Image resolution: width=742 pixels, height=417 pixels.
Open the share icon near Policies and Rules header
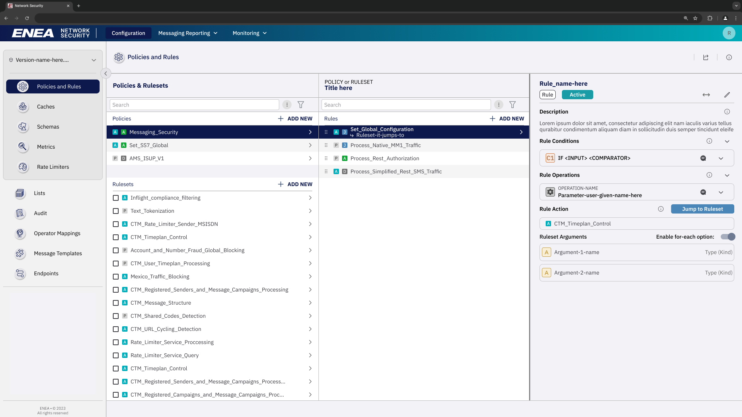point(706,57)
